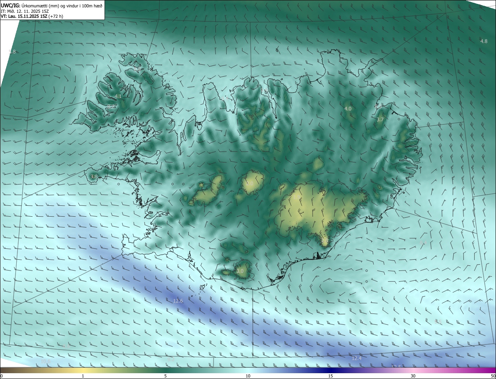Click the 30 tick on the color scale
496x379 pixels.
tap(413, 376)
